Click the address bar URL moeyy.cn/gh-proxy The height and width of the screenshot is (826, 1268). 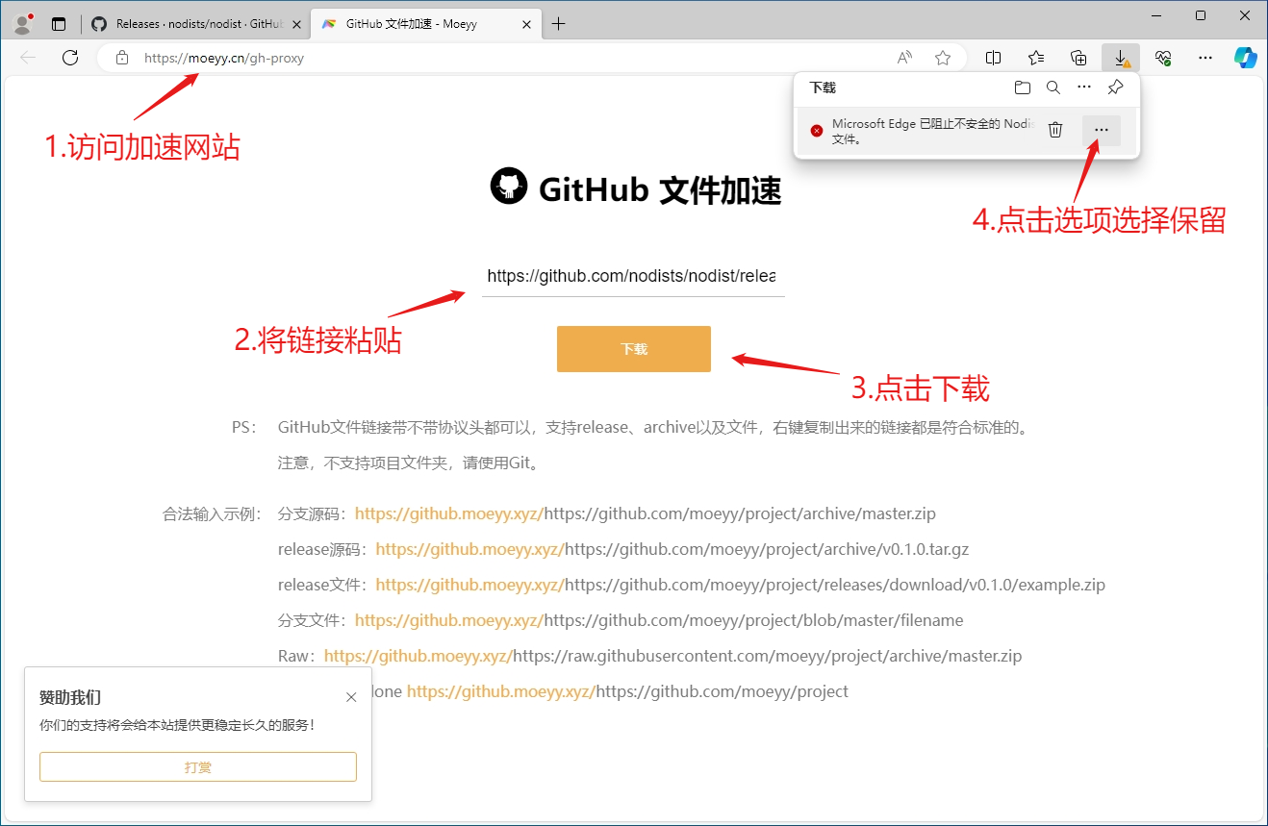pos(224,58)
